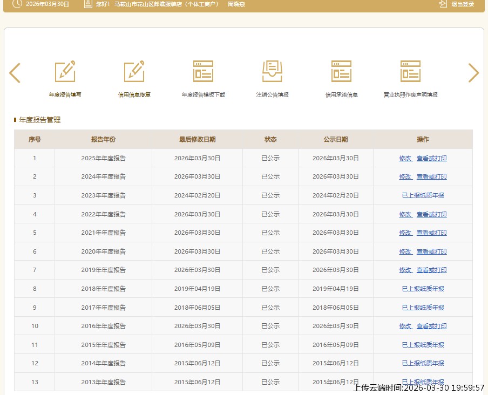Open the 信用信息修复 icon

coord(134,72)
